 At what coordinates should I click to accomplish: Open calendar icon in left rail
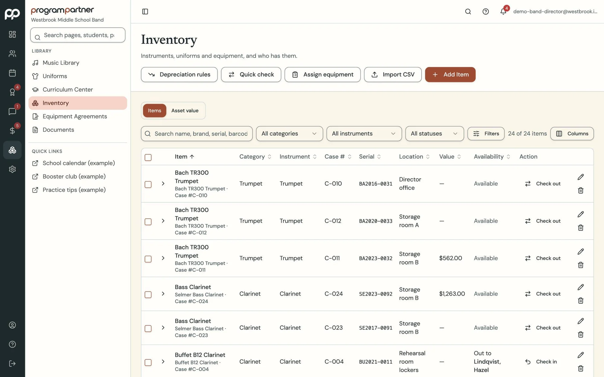coord(12,73)
